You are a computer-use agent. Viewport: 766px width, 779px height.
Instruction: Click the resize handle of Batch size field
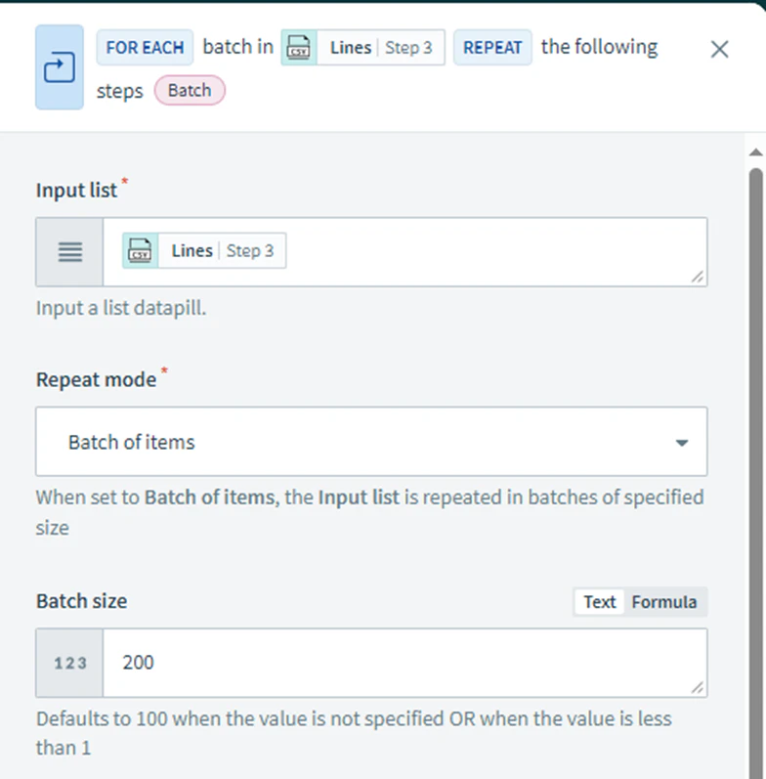[x=698, y=687]
